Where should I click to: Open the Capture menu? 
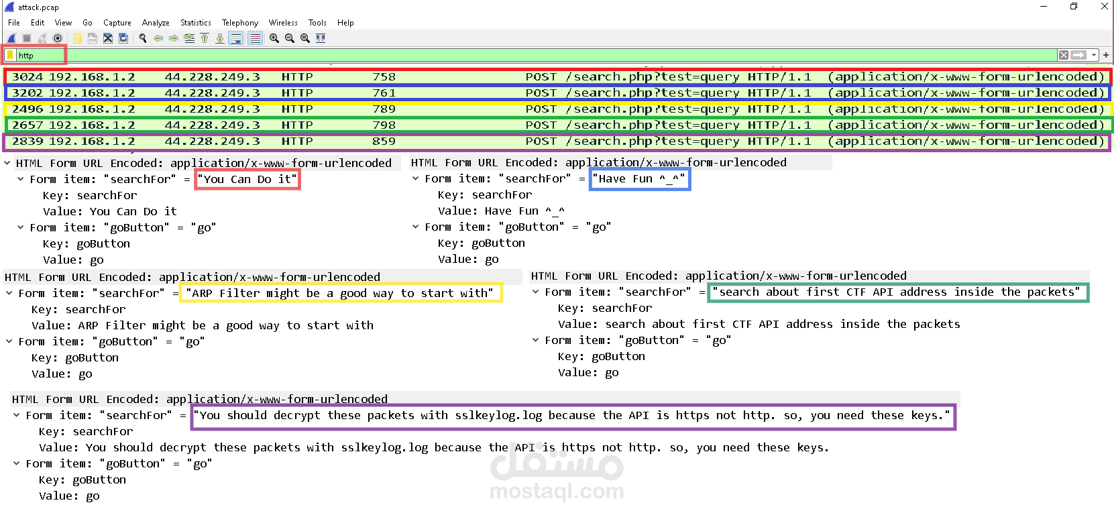click(117, 23)
